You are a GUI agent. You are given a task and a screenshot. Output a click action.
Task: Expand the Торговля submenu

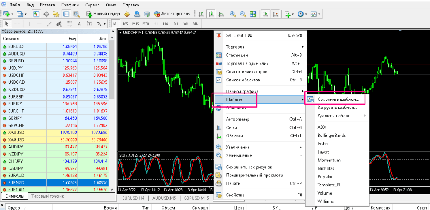[x=260, y=47]
